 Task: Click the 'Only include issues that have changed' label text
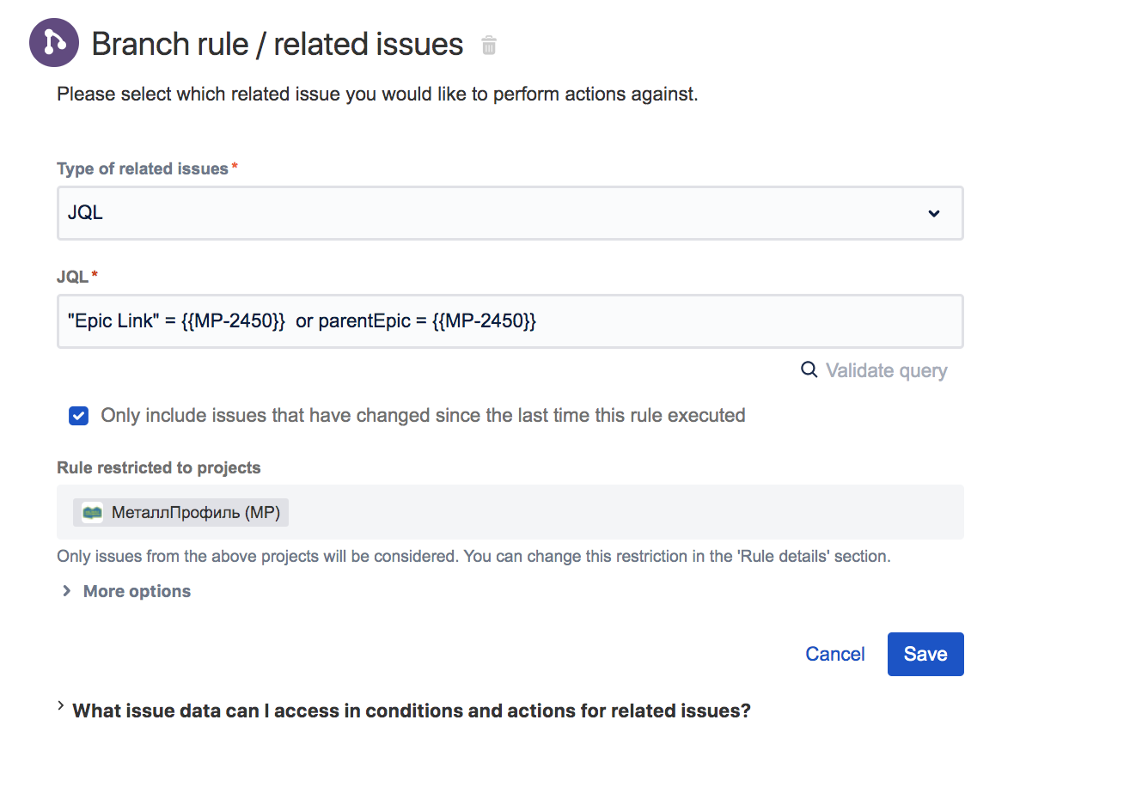[423, 416]
